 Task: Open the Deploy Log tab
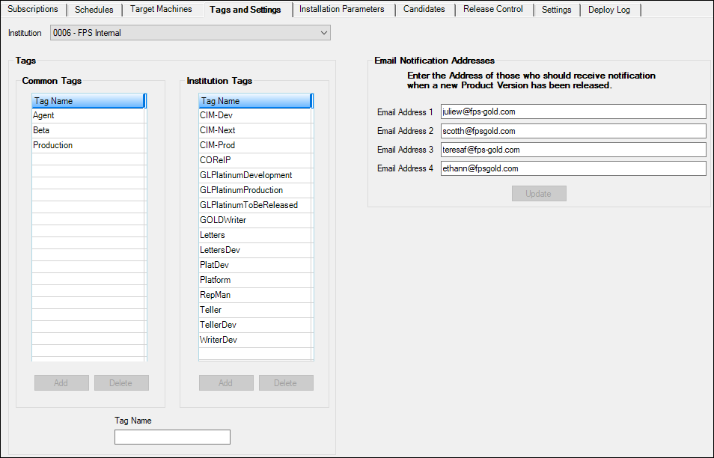[x=609, y=10]
